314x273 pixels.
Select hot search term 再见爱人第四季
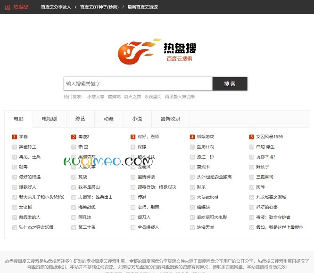[x=180, y=97]
